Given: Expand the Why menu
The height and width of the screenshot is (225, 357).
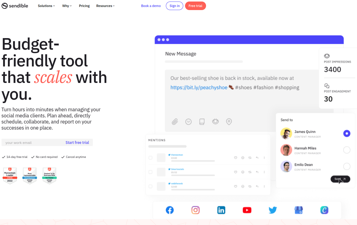Looking at the screenshot, I should 66,5.
